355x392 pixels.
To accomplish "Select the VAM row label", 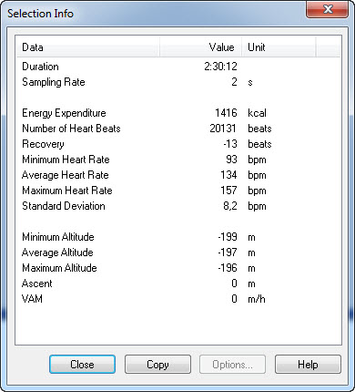I will click(x=32, y=299).
